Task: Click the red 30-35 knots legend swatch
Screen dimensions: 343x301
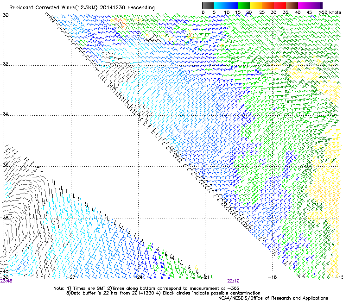Action: pos(280,6)
